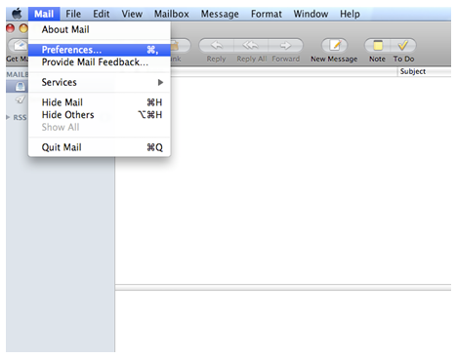Open the File menu

pyautogui.click(x=73, y=14)
